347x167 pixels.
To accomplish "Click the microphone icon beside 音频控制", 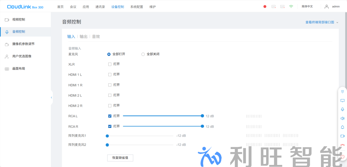I will [x=7, y=32].
